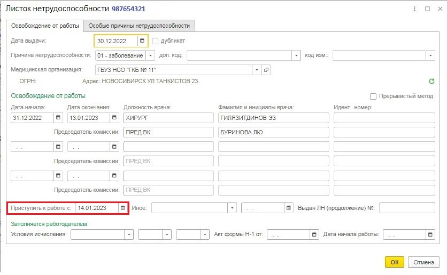Click the Дата начала field 31.12.2022

(32, 118)
